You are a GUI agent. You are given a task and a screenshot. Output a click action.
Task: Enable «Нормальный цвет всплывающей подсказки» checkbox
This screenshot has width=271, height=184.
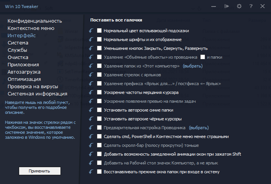point(99,31)
